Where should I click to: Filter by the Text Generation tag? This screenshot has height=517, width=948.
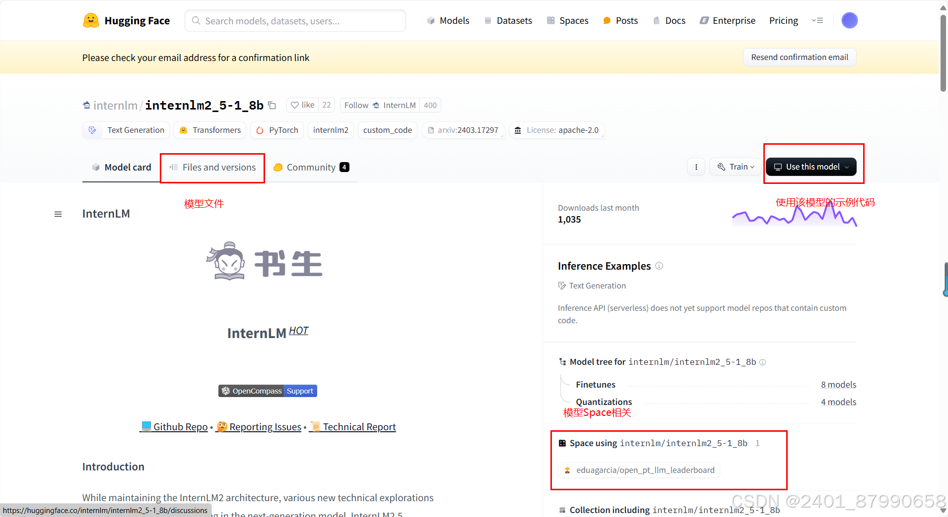pyautogui.click(x=126, y=130)
